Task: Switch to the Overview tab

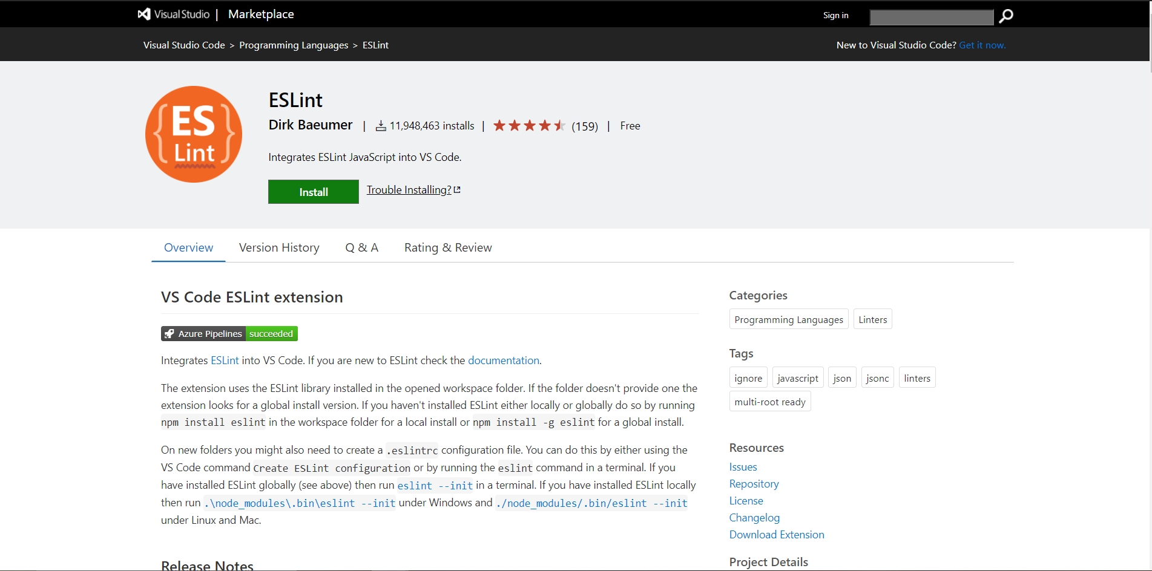Action: point(188,247)
